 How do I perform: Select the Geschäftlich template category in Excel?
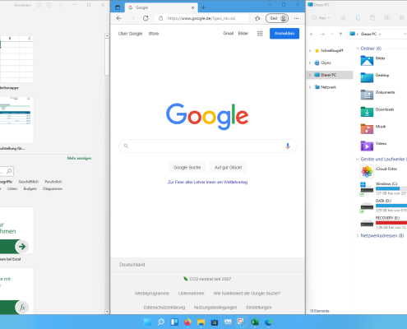[29, 182]
